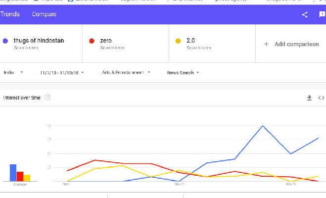Open the Interest over time help icon

(x=47, y=97)
